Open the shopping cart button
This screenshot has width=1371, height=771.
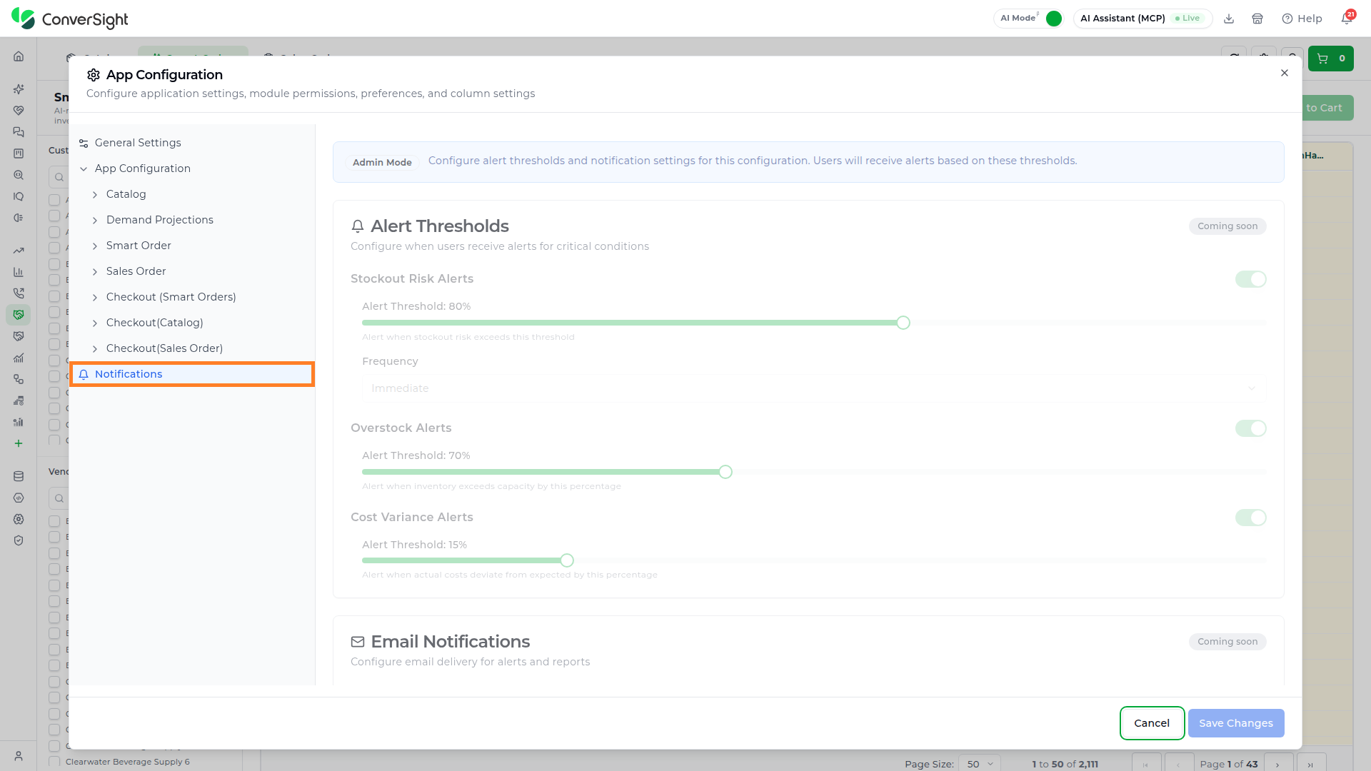click(x=1330, y=59)
